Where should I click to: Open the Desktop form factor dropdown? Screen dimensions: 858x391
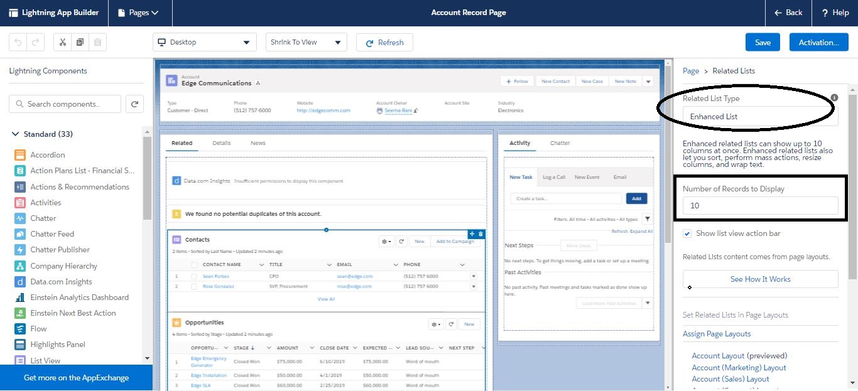pos(204,42)
